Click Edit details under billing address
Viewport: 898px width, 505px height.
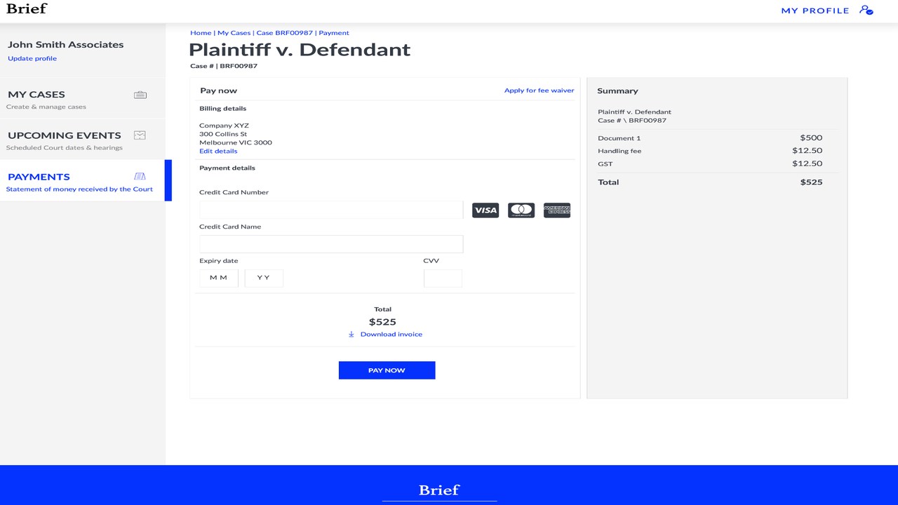tap(218, 151)
